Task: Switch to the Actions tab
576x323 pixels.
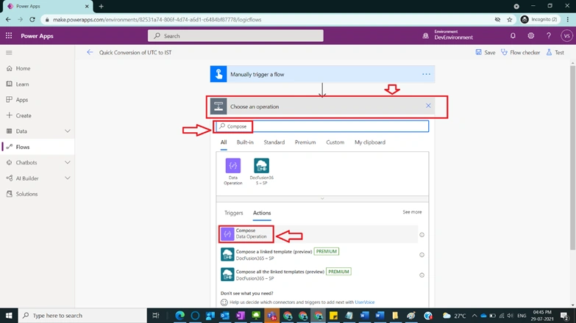Action: pyautogui.click(x=262, y=213)
